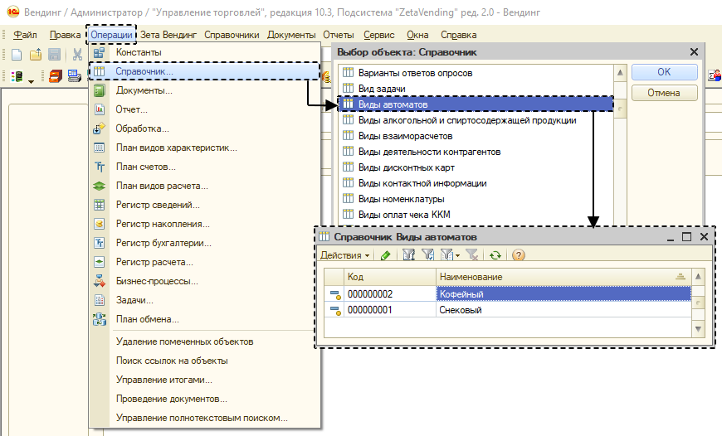Click the green device arrows toolbar icon
This screenshot has width=722, height=436.
[17, 76]
